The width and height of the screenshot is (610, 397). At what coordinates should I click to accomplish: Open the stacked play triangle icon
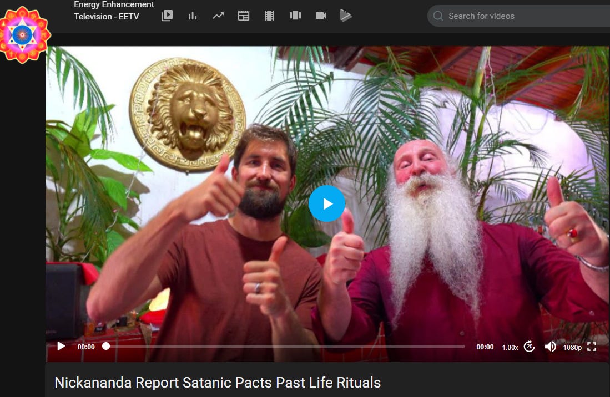tap(346, 16)
